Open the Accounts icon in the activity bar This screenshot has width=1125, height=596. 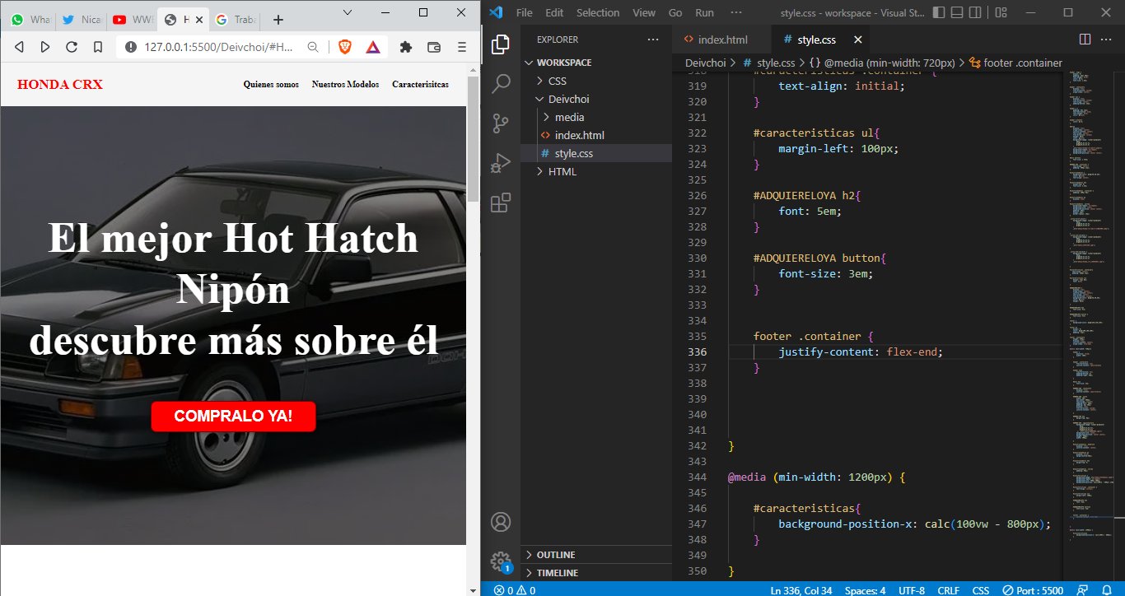(x=501, y=521)
